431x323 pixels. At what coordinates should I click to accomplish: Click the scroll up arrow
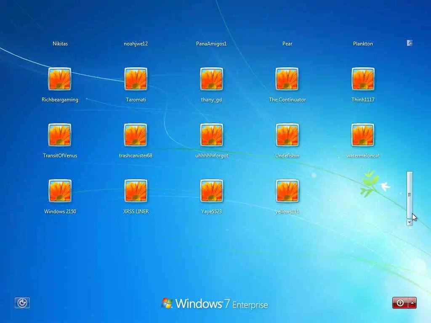[410, 43]
